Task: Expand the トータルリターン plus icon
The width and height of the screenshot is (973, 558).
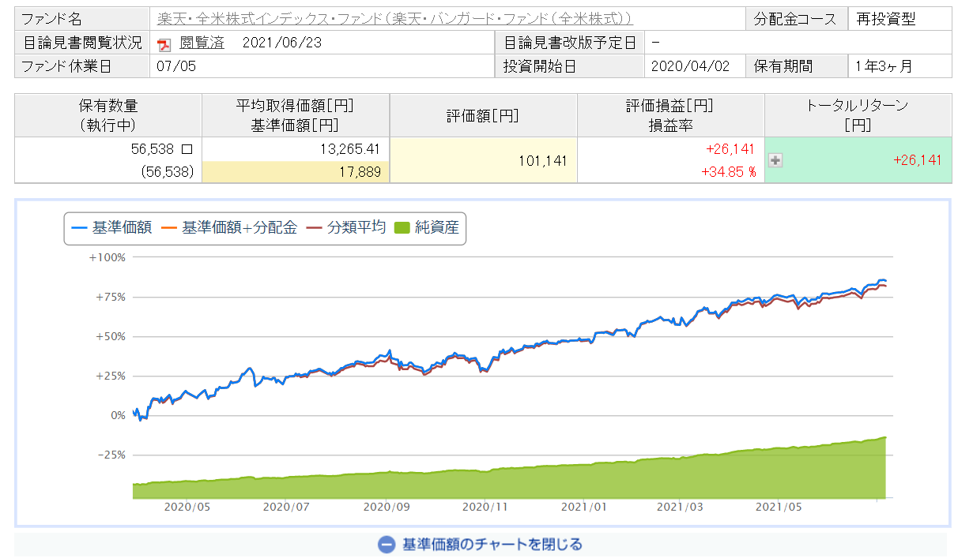Action: (775, 160)
